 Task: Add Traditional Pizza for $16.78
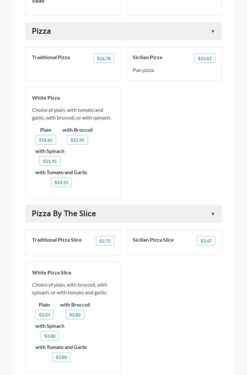104,58
